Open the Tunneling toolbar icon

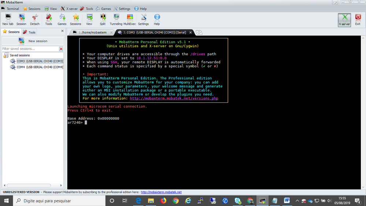(x=116, y=20)
